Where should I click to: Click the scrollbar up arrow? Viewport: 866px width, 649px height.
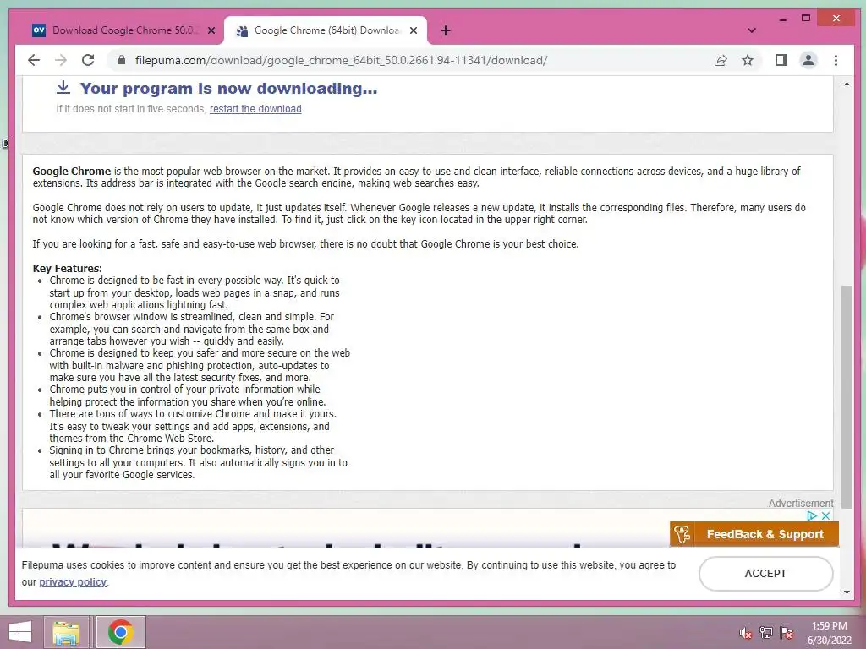coord(847,84)
